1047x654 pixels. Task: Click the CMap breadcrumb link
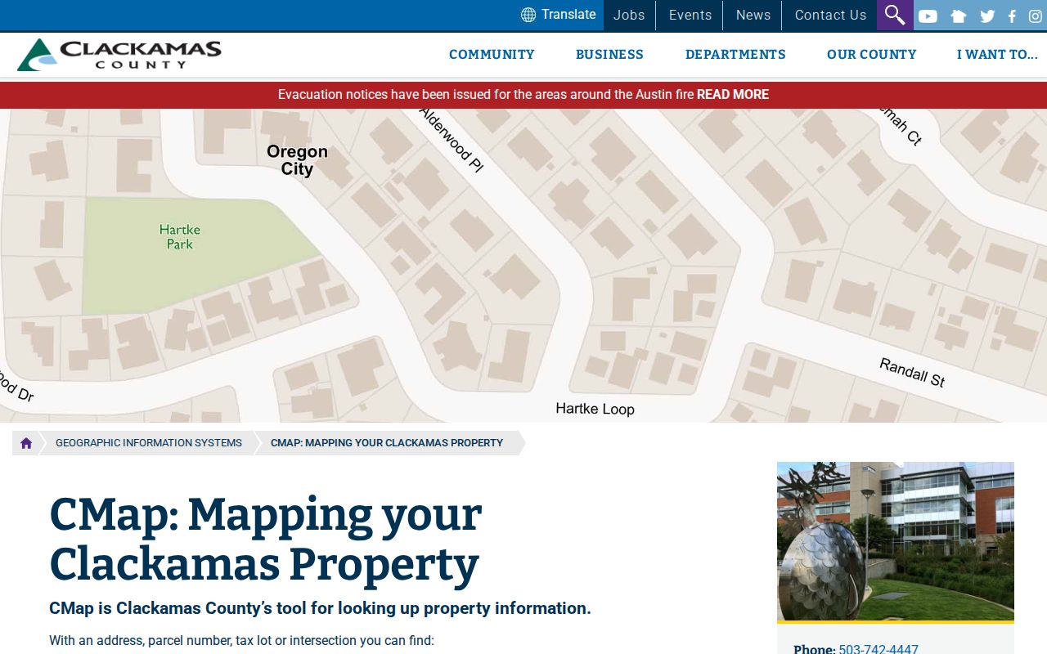[x=387, y=443]
